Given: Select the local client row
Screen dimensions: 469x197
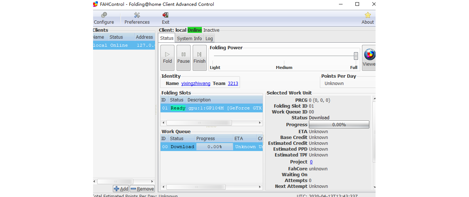Looking at the screenshot, I should click(x=124, y=45).
